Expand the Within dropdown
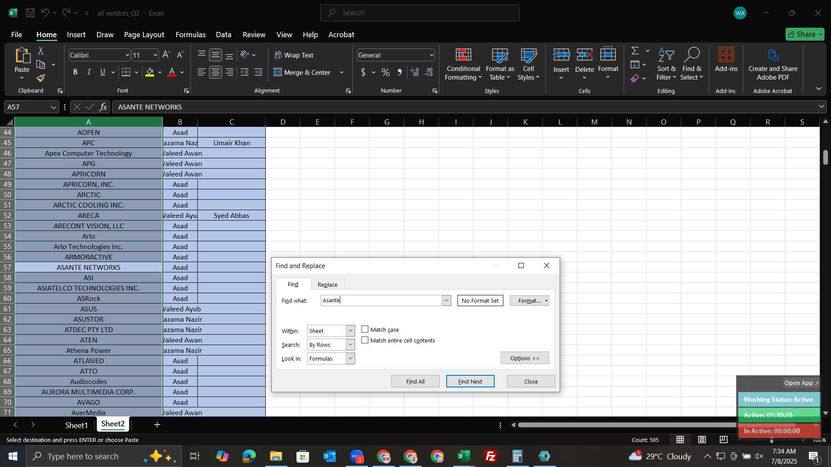This screenshot has width=831, height=467. tap(350, 331)
